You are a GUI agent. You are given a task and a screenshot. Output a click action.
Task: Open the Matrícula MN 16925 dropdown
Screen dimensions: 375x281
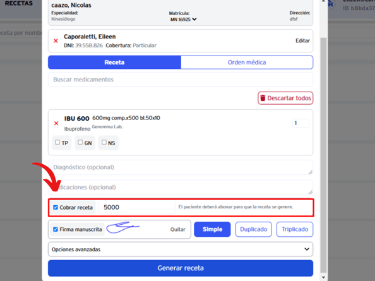[x=184, y=20]
